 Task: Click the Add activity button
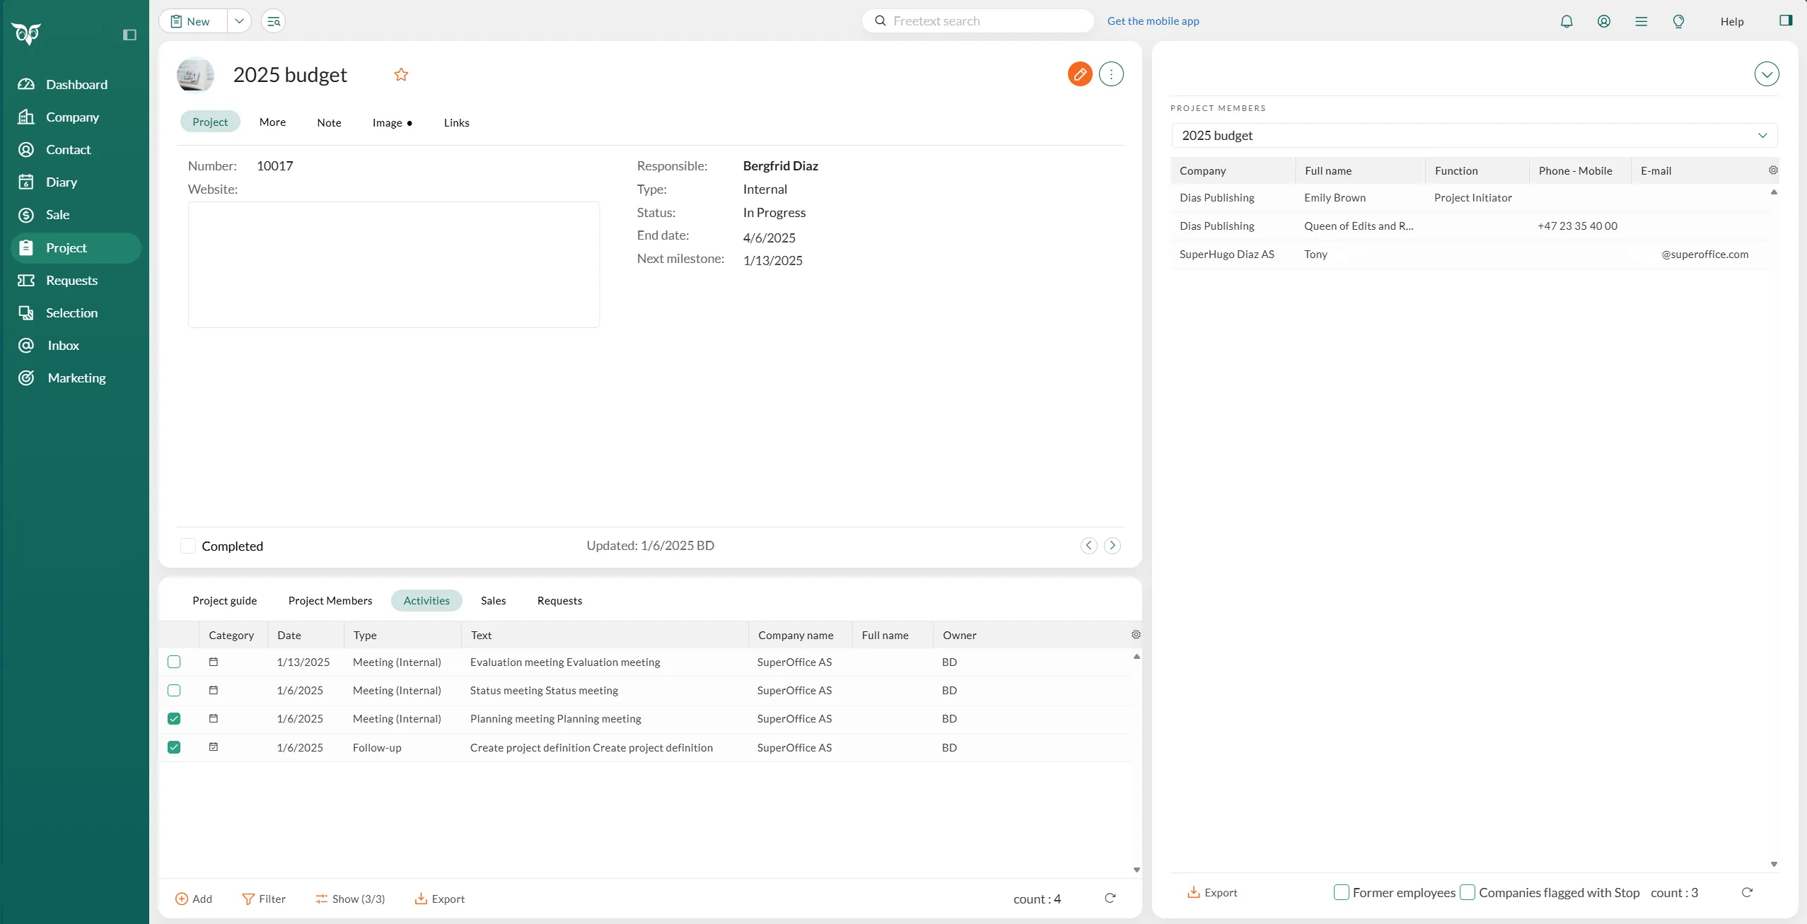pos(193,899)
